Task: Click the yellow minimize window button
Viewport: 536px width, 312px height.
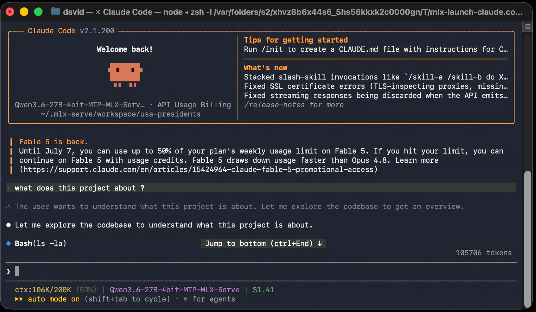Action: tap(24, 12)
